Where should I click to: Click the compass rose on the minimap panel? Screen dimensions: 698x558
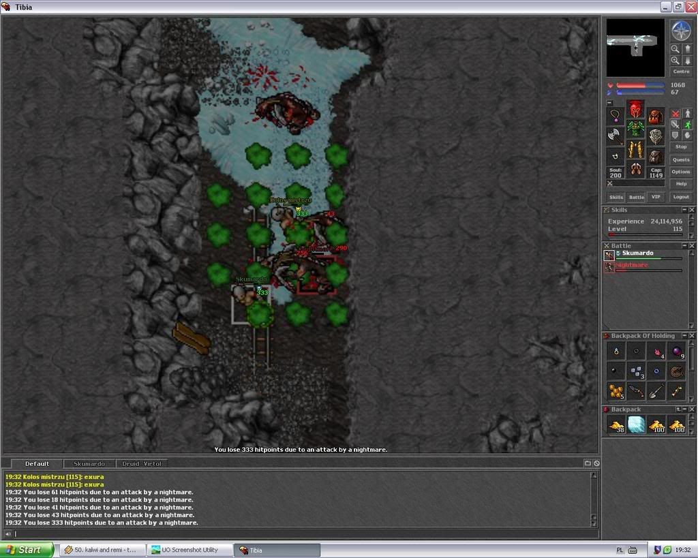681,31
